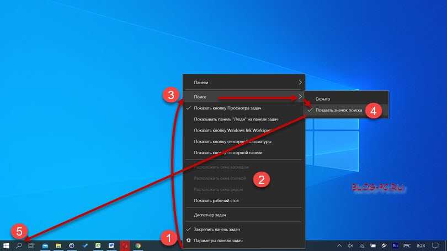Click the muted volume tray icon
447x251 pixels.
350,245
